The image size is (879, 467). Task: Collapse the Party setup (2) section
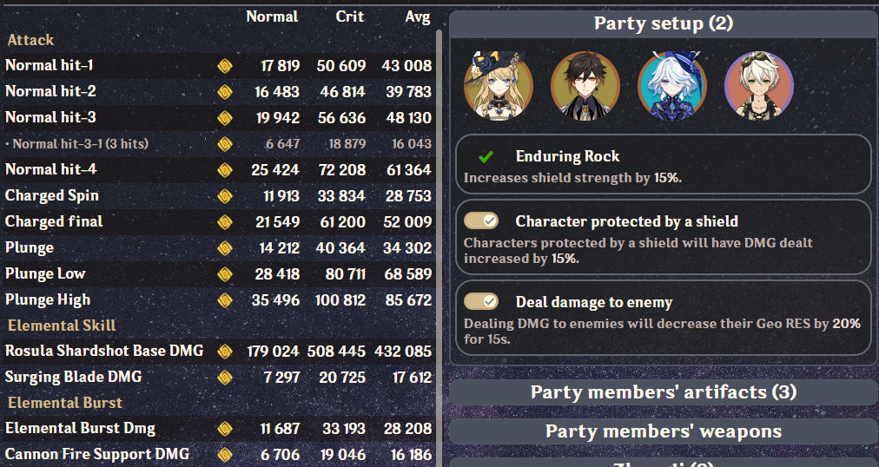[663, 23]
